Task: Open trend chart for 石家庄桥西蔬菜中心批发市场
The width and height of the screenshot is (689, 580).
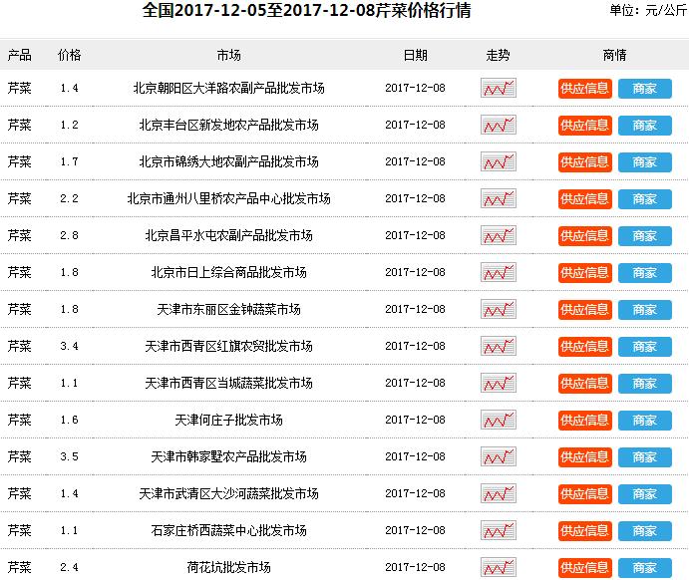Action: point(498,530)
